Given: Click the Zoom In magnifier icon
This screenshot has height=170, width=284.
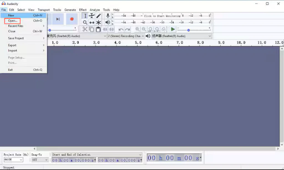Looking at the screenshot, I should (137, 29).
